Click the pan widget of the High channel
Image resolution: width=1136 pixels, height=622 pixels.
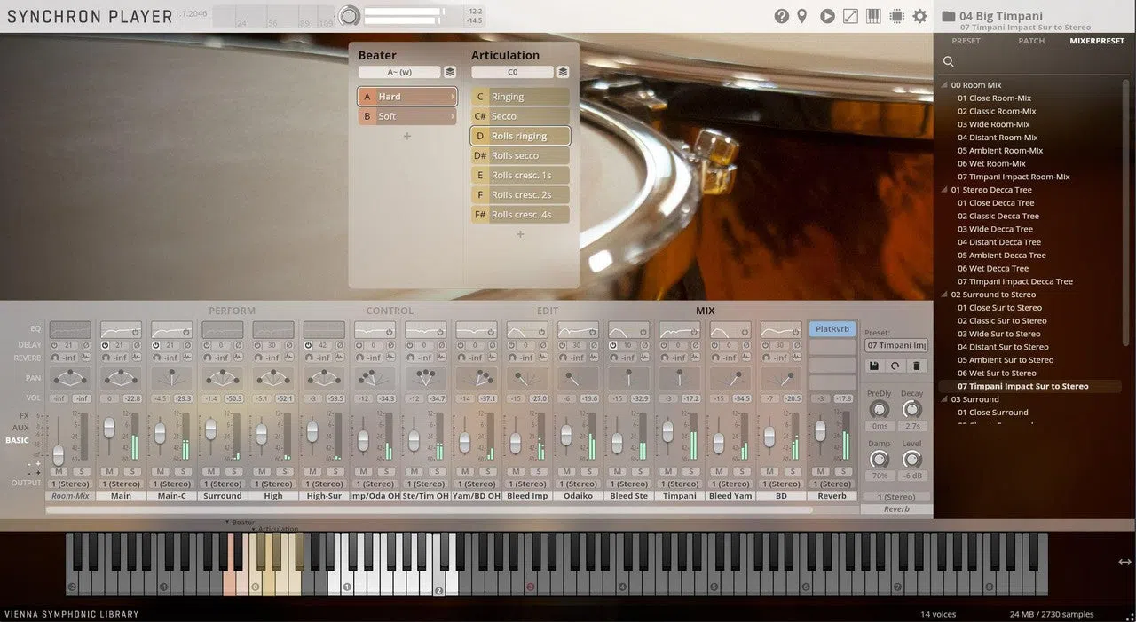(x=273, y=378)
